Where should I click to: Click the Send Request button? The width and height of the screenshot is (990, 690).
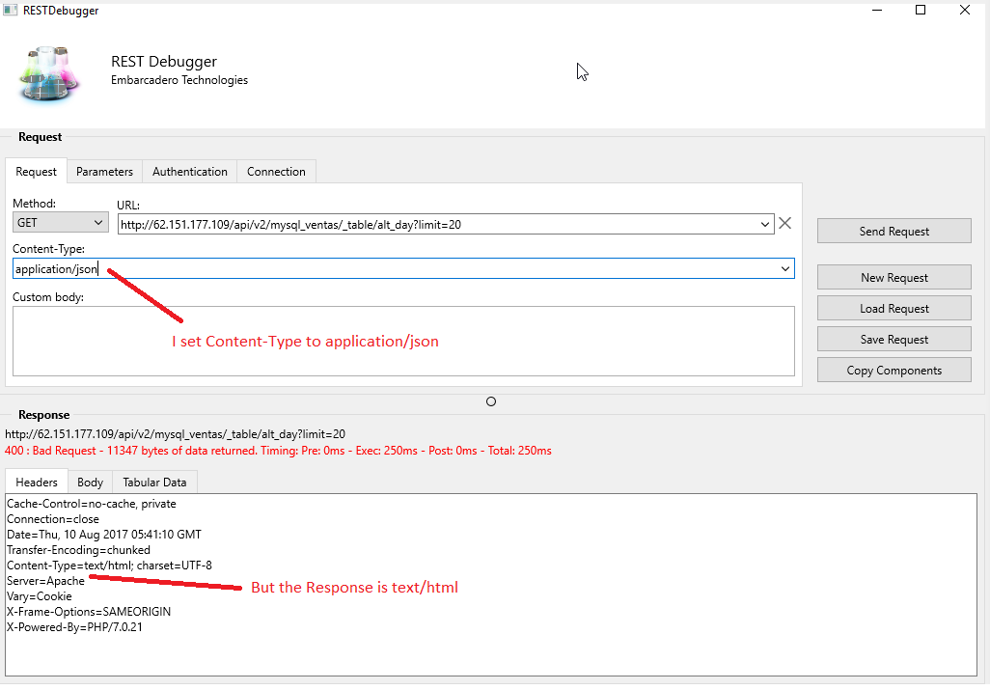click(x=894, y=231)
